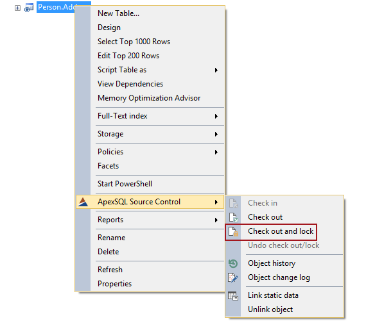
Task: Expand the Full-Text index arrow
Action: [x=216, y=116]
